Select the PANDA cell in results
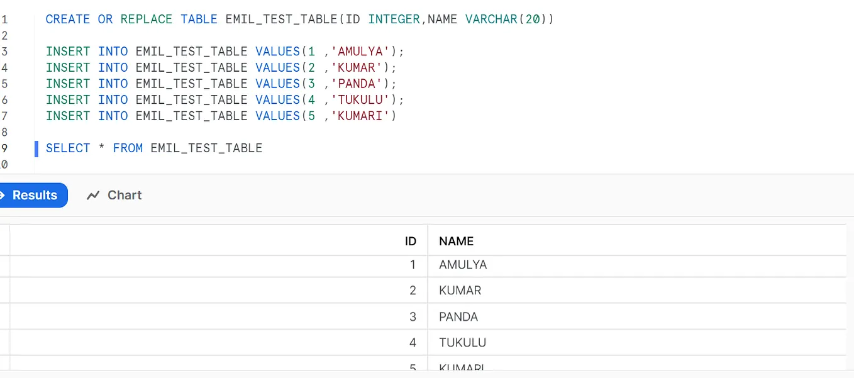 pos(458,317)
